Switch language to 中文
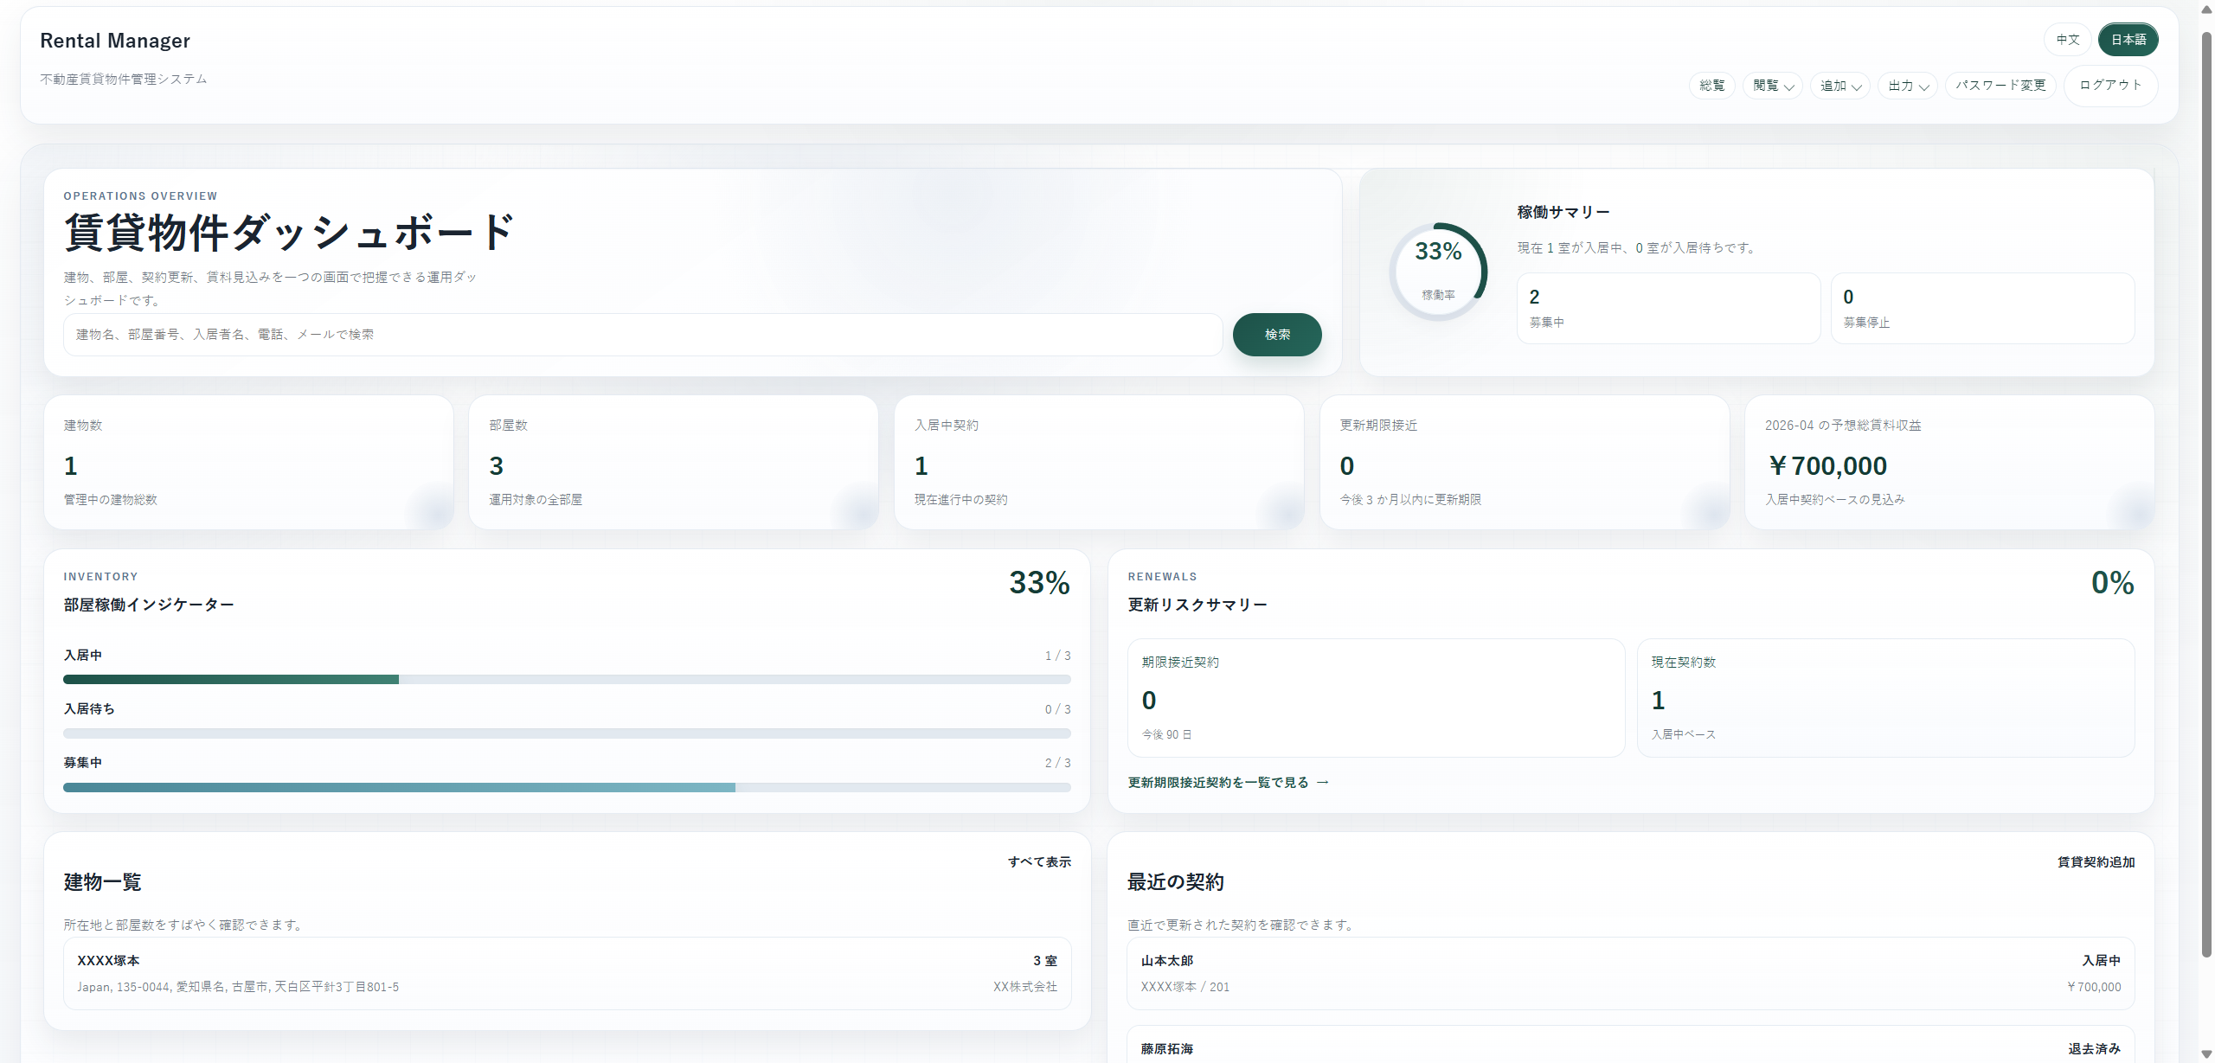 tap(2067, 40)
